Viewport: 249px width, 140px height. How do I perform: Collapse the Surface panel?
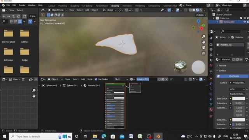[222, 70]
